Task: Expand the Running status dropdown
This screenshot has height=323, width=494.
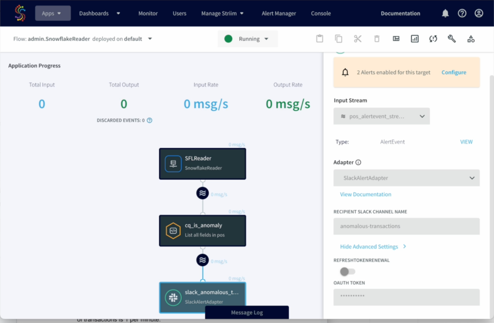Action: (266, 39)
